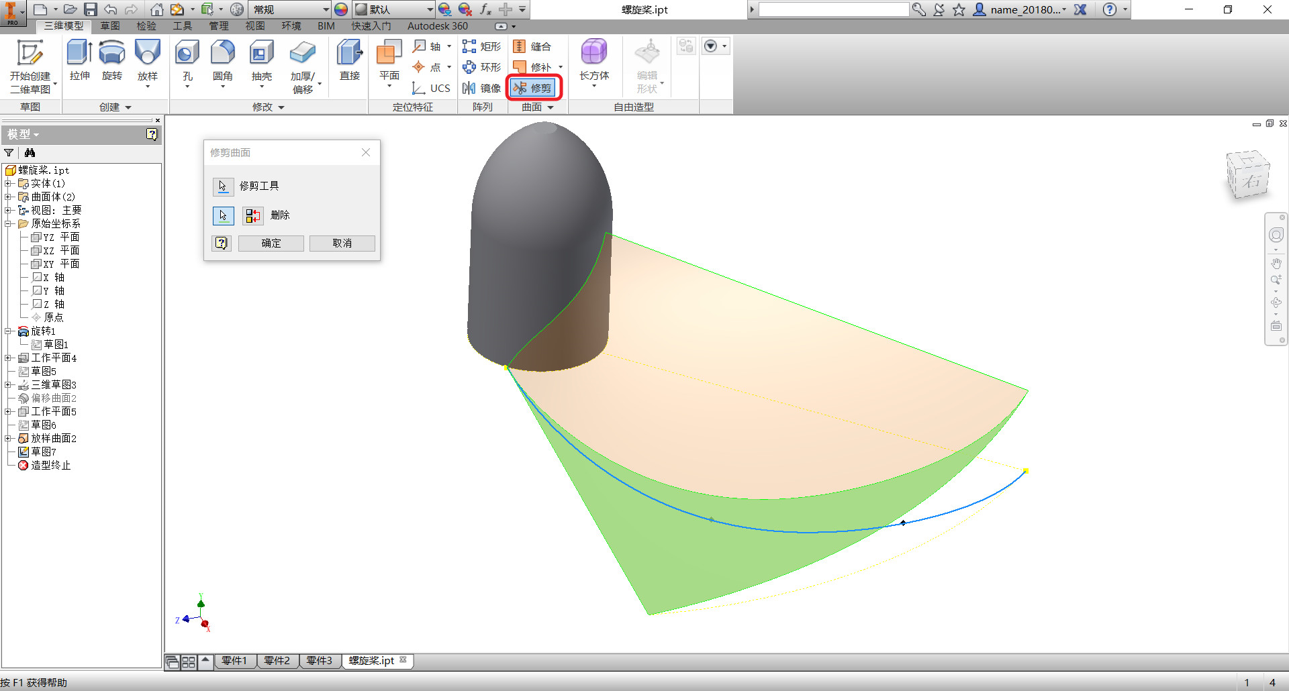
Task: Open help in 修剪曲面 dialog
Action: 222,244
